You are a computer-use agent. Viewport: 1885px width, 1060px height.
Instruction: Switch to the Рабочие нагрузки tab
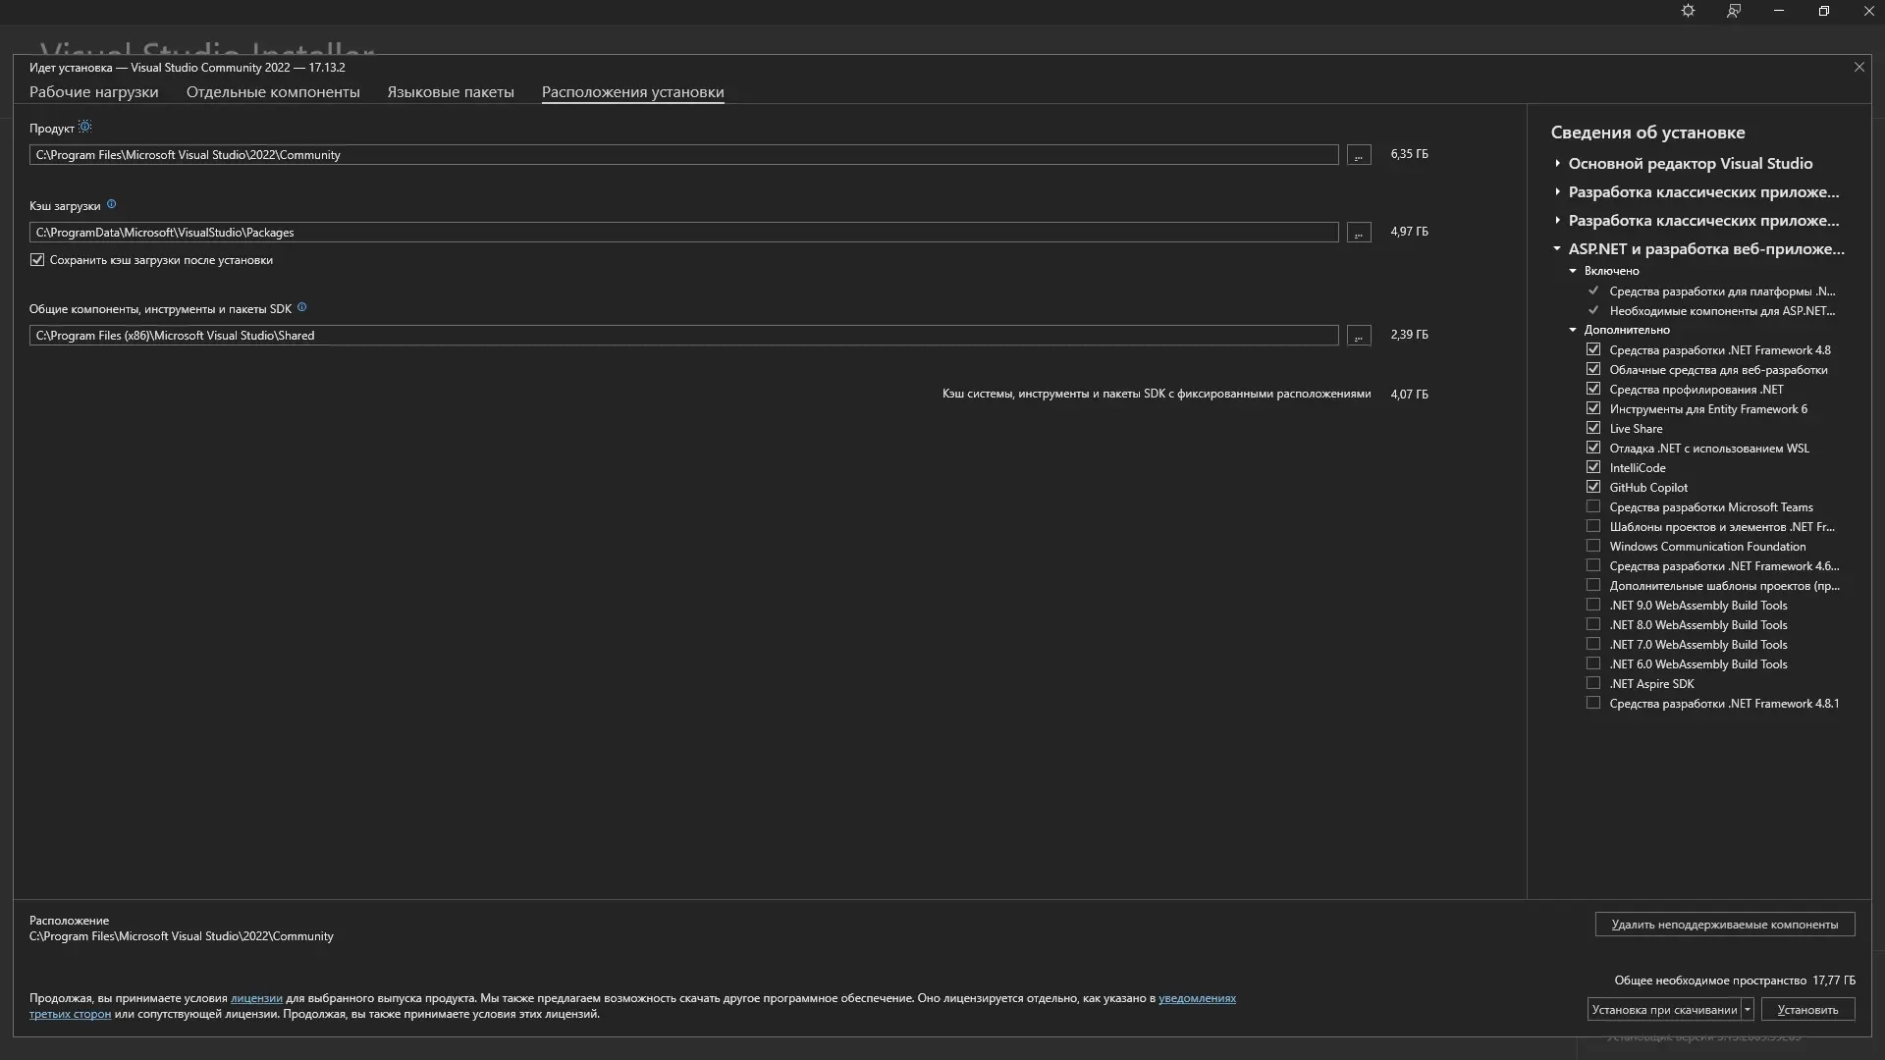93,92
